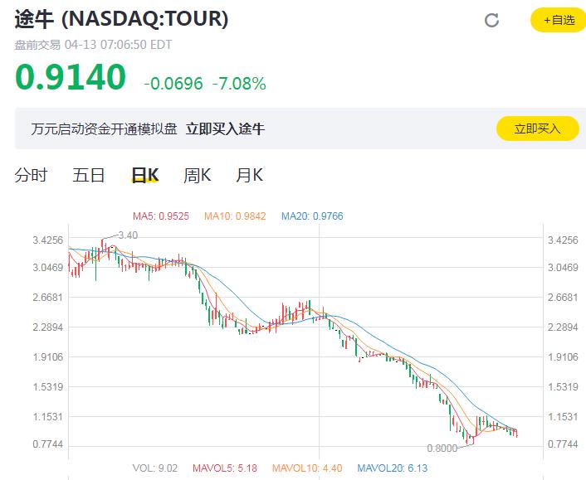
Task: Switch to the 周K chart tab
Action: point(198,175)
